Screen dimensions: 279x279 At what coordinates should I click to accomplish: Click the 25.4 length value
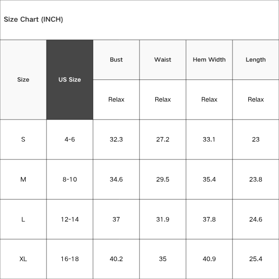pyautogui.click(x=256, y=259)
